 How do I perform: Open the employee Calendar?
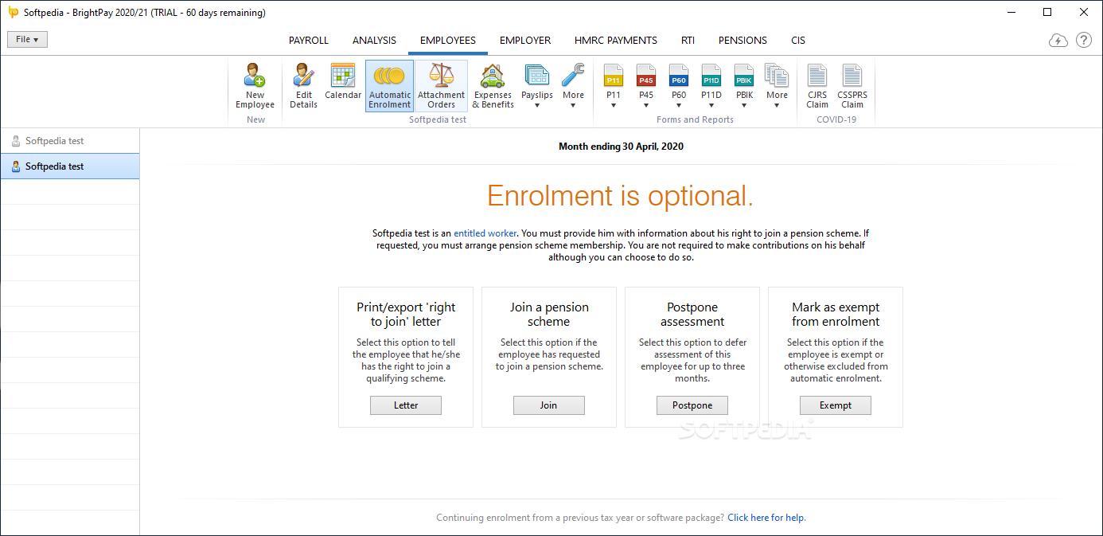(x=343, y=83)
